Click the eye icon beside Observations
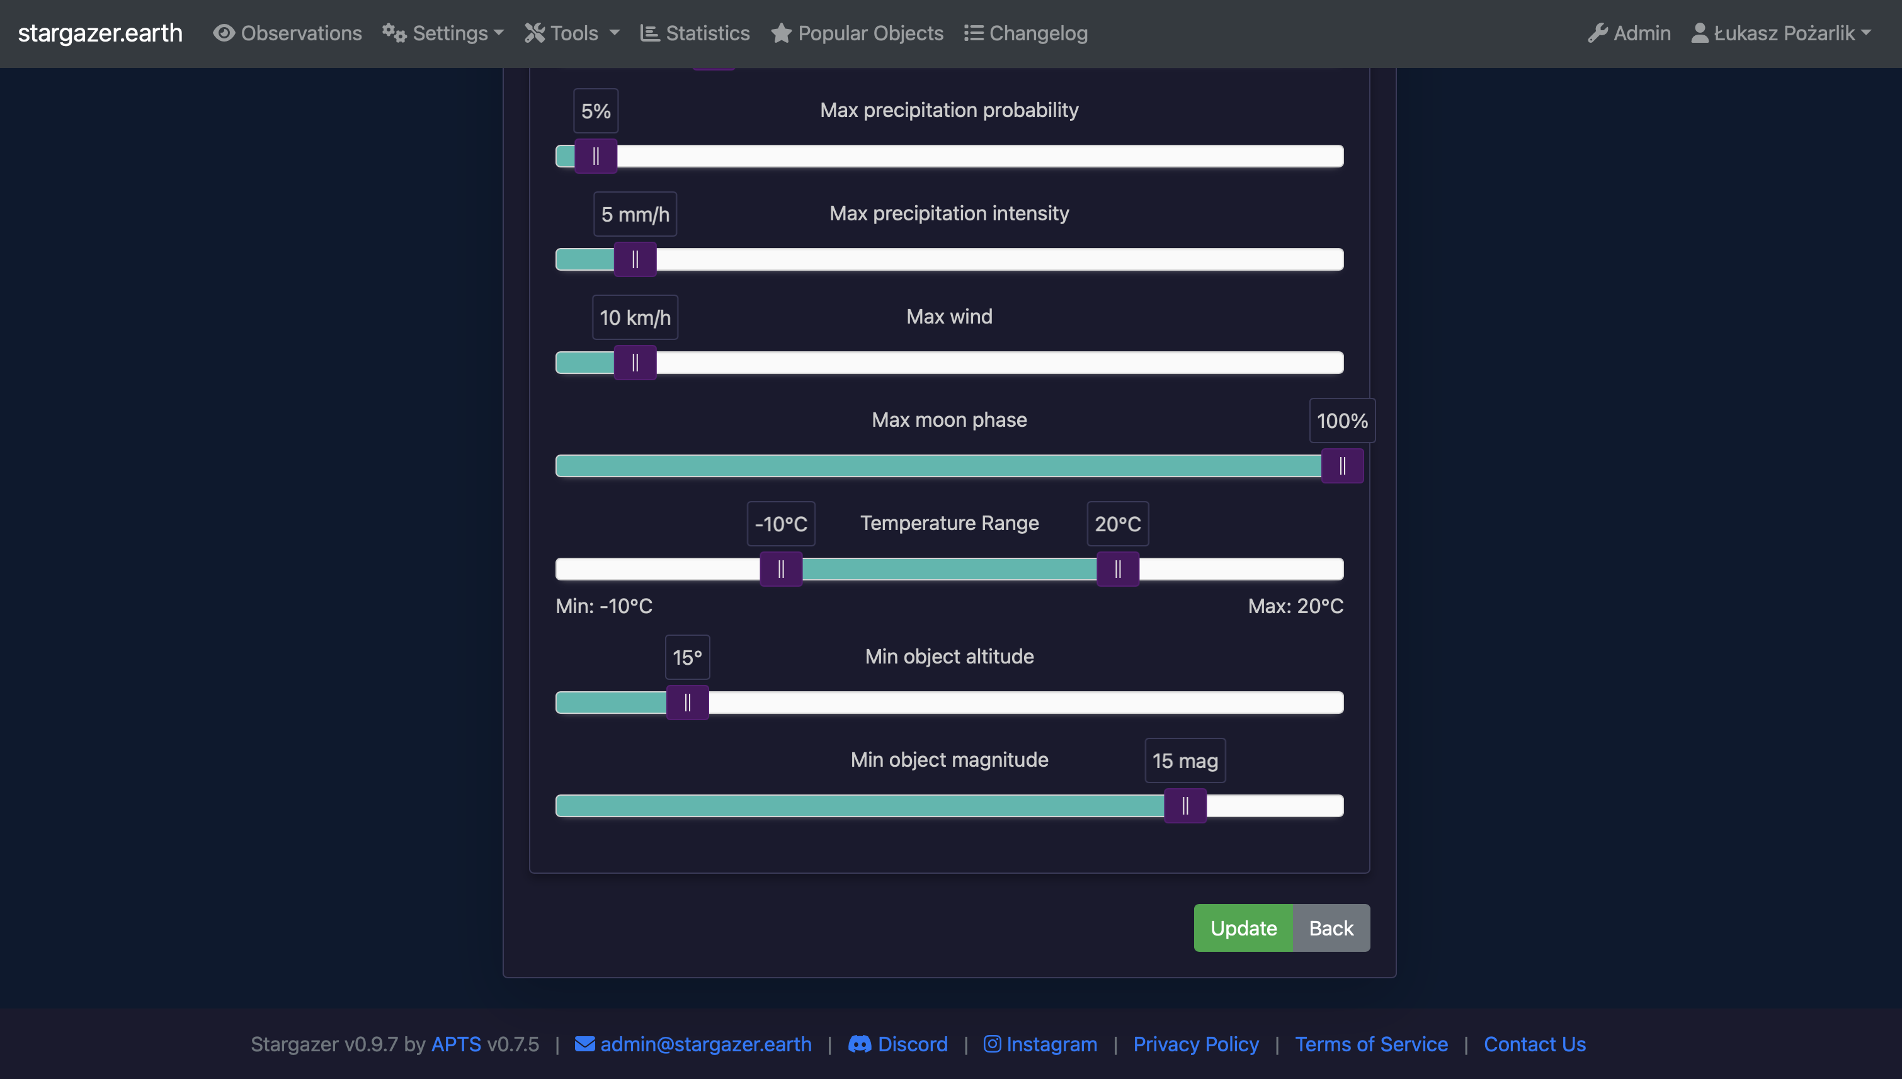This screenshot has height=1079, width=1902. 224,33
